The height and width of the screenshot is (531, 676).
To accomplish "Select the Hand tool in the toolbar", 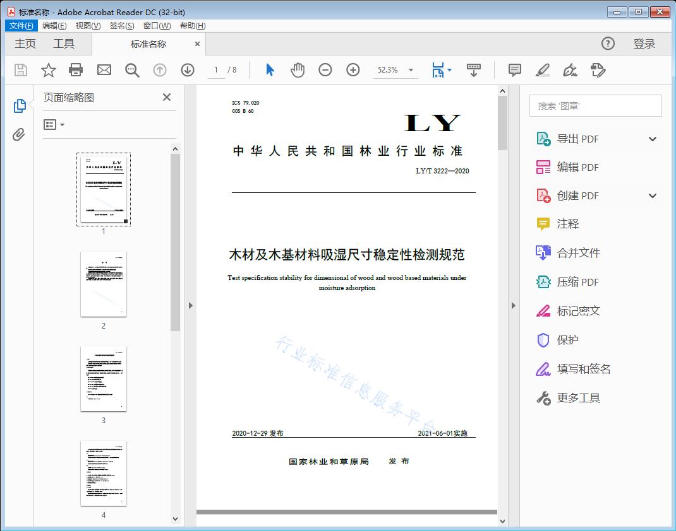I will (297, 70).
